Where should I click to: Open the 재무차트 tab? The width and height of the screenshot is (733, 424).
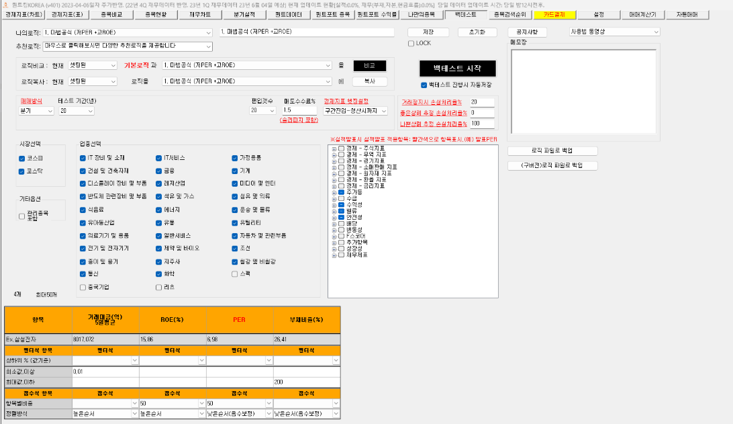click(199, 15)
